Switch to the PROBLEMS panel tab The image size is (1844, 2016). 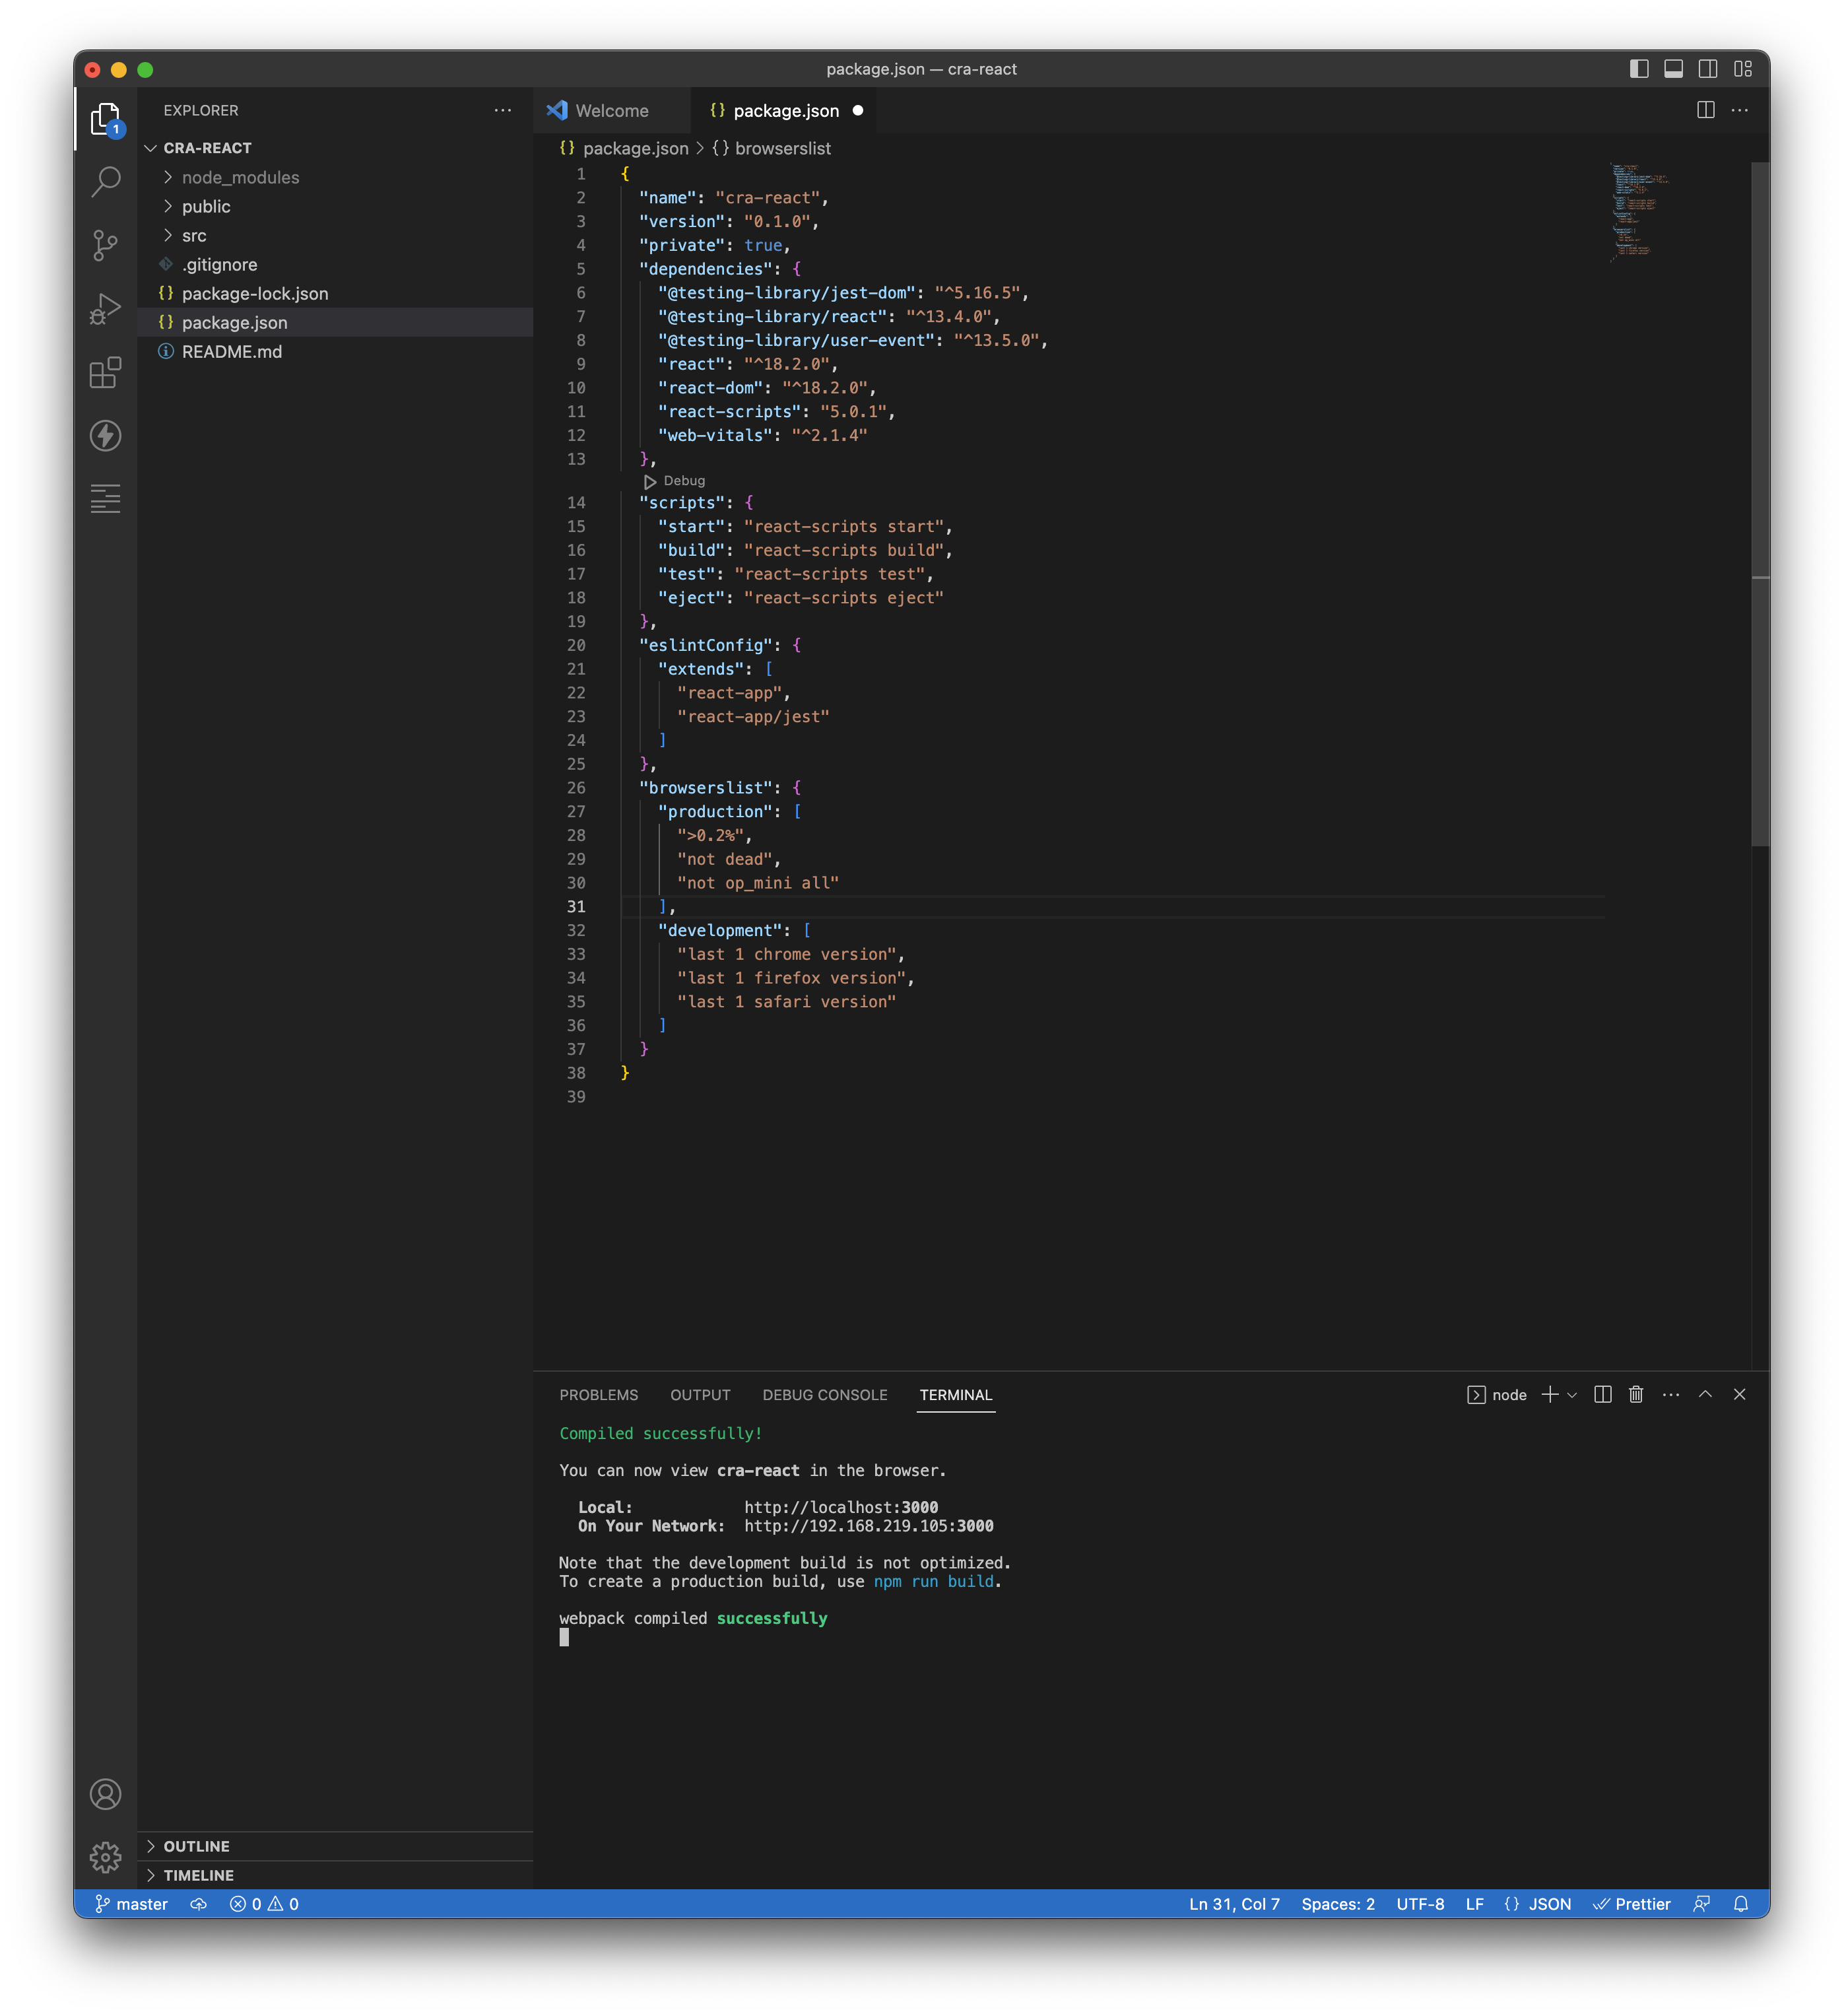598,1394
